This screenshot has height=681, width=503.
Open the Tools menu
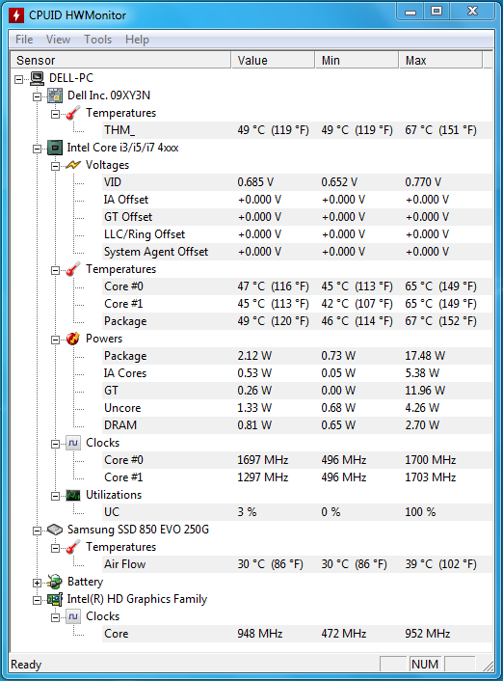point(97,40)
